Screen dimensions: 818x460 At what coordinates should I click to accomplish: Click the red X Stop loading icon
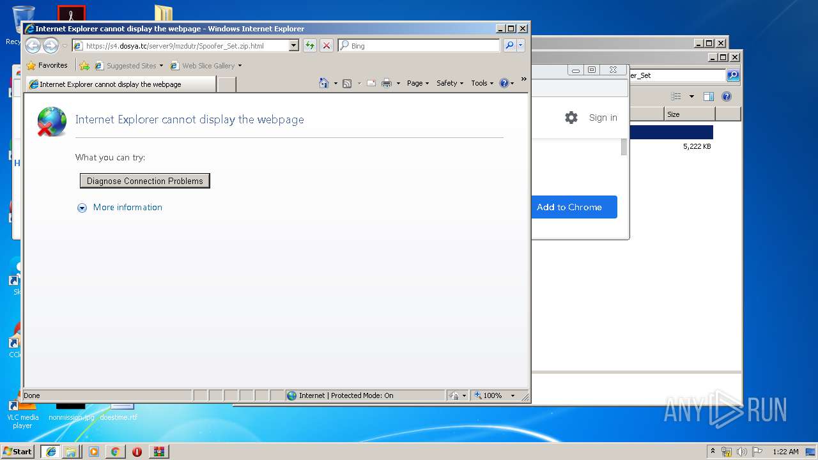point(327,45)
